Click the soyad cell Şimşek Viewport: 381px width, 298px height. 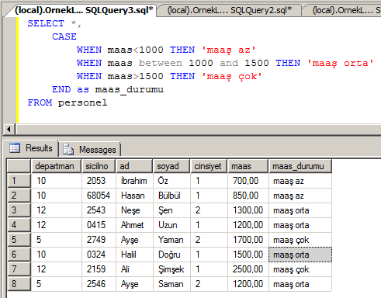point(171,269)
